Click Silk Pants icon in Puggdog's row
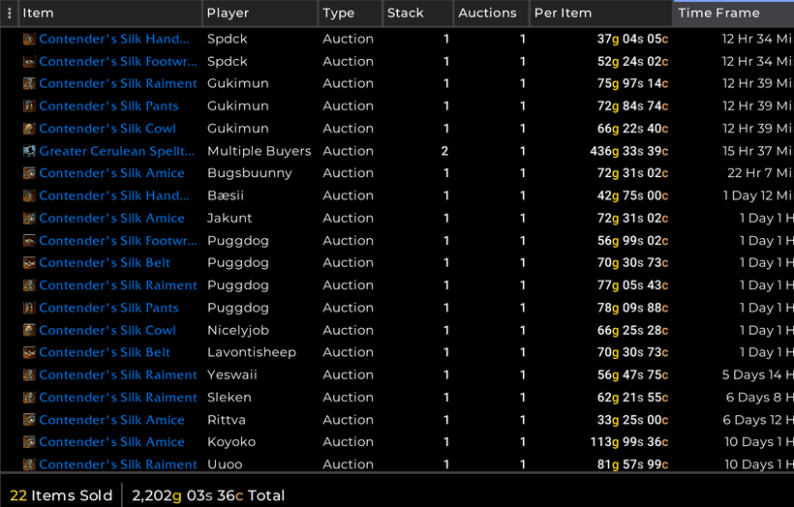This screenshot has height=507, width=794. point(29,308)
